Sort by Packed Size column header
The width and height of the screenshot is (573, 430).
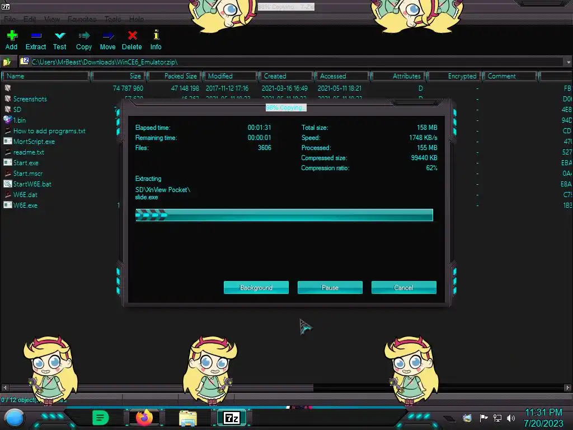(x=175, y=76)
